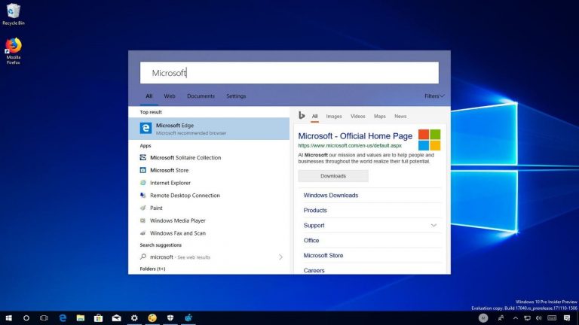Switch to the Documents search tab
Screen dimensions: 579x325
pos(201,96)
